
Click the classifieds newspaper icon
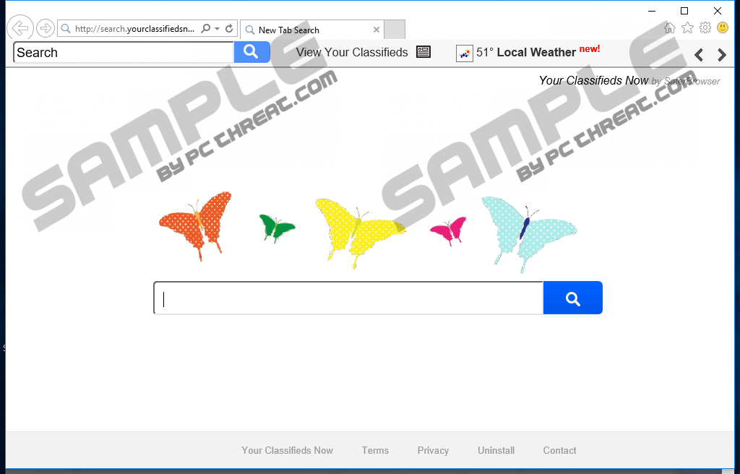click(x=423, y=52)
